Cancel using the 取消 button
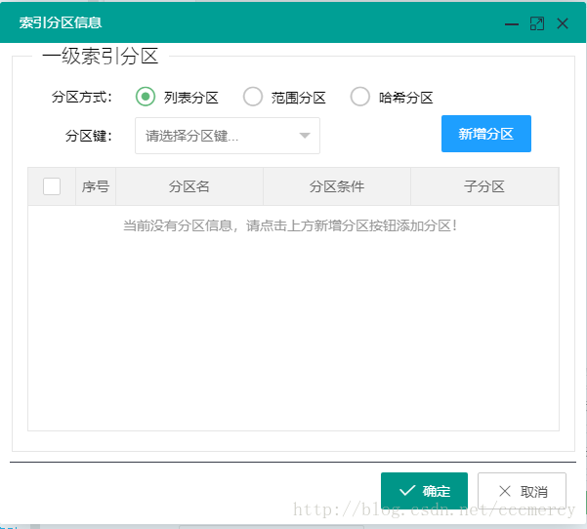587x529 pixels. coord(522,491)
